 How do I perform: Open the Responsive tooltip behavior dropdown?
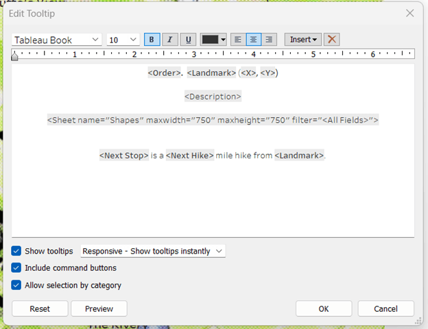click(153, 252)
